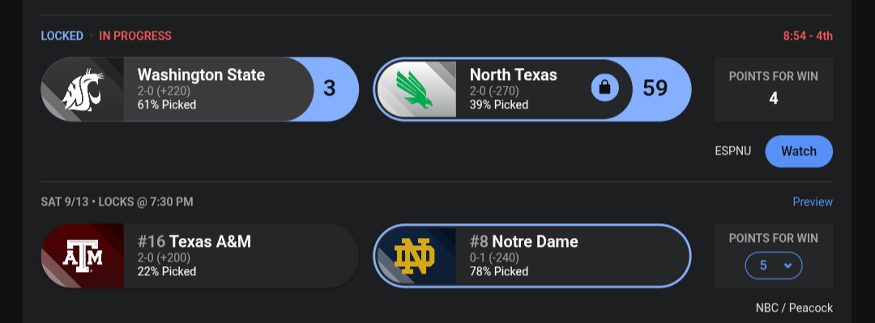The height and width of the screenshot is (323, 875).
Task: Click the lock icon on North Texas
Action: coord(605,87)
